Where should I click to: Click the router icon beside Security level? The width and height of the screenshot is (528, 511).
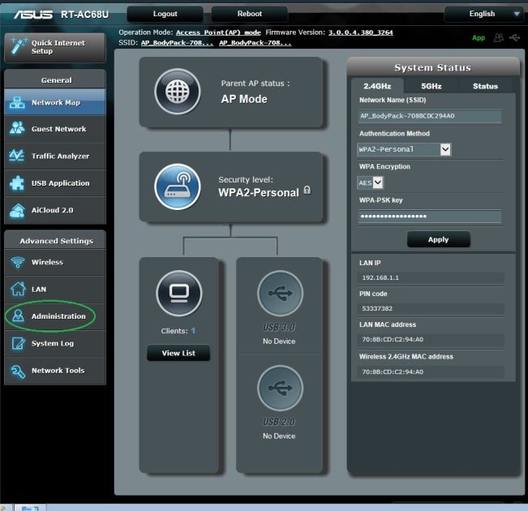(177, 187)
